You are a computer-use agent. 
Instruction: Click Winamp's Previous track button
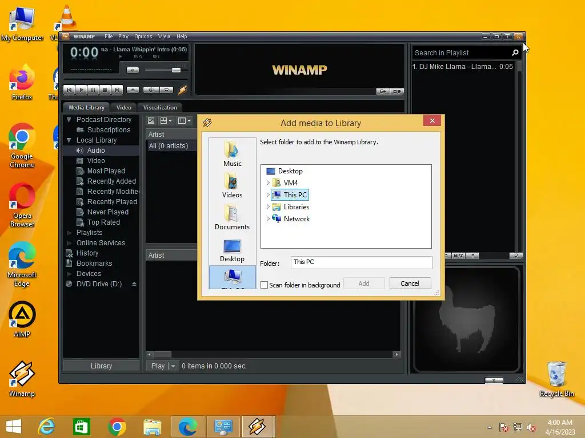tap(69, 90)
